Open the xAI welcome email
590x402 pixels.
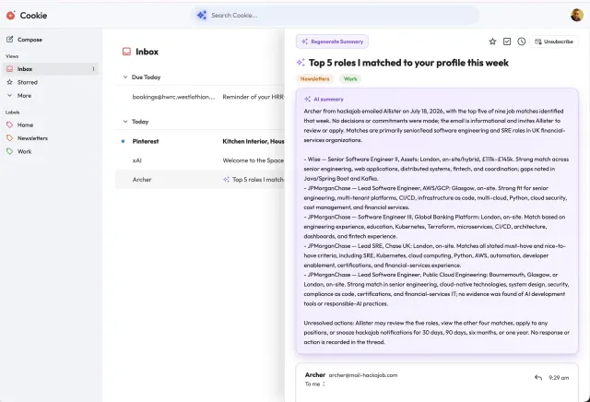tap(200, 160)
